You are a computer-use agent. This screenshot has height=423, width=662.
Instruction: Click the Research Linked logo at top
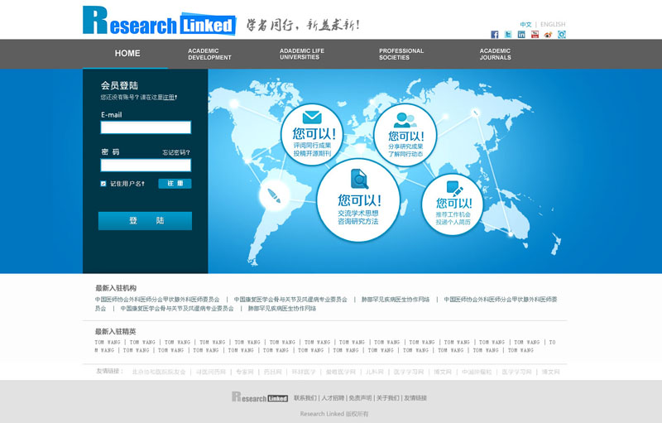(159, 22)
